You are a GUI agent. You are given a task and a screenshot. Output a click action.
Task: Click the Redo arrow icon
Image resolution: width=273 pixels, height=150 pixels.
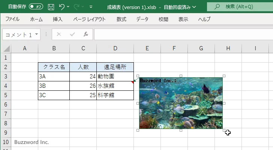pos(76,7)
